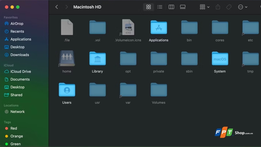Viewport: 261px width, 147px height.
Task: Select the .VolumeIcon.icns file
Action: point(128,27)
